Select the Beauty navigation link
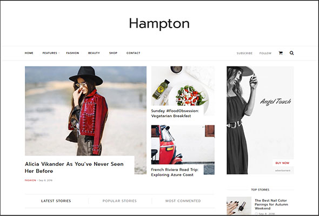The width and height of the screenshot is (319, 216). pyautogui.click(x=94, y=53)
